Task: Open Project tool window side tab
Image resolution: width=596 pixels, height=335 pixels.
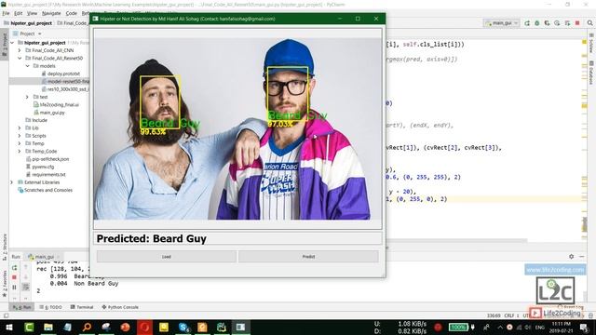Action: point(5,45)
